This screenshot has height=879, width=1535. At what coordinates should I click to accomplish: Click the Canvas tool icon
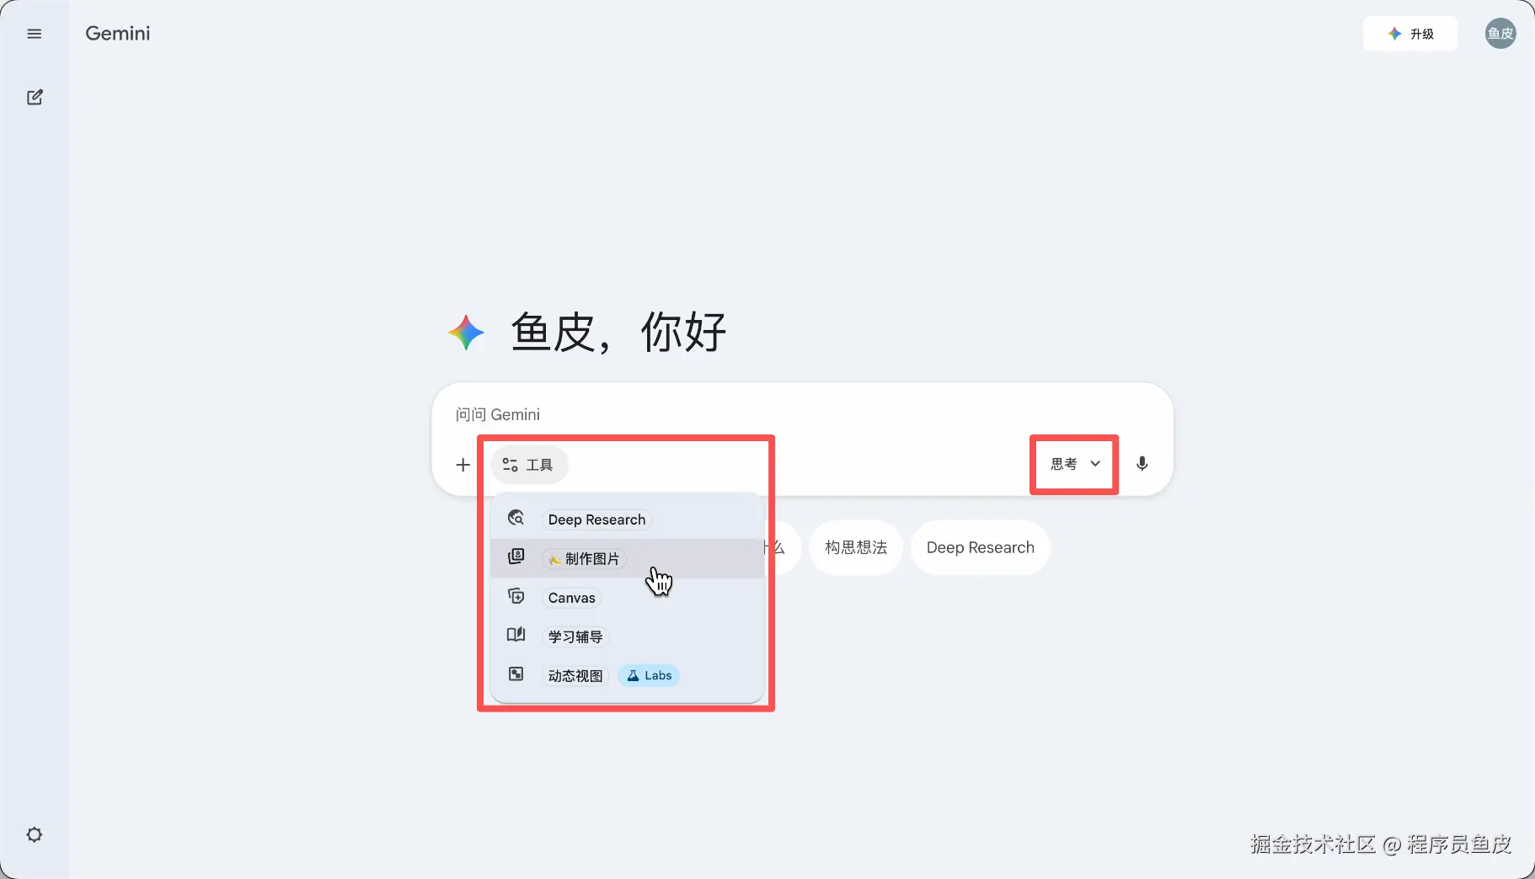pyautogui.click(x=516, y=596)
